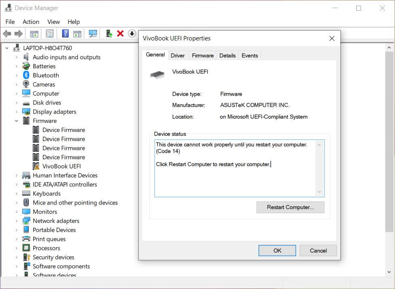The image size is (395, 289).
Task: Click the Cancel button
Action: [318, 251]
